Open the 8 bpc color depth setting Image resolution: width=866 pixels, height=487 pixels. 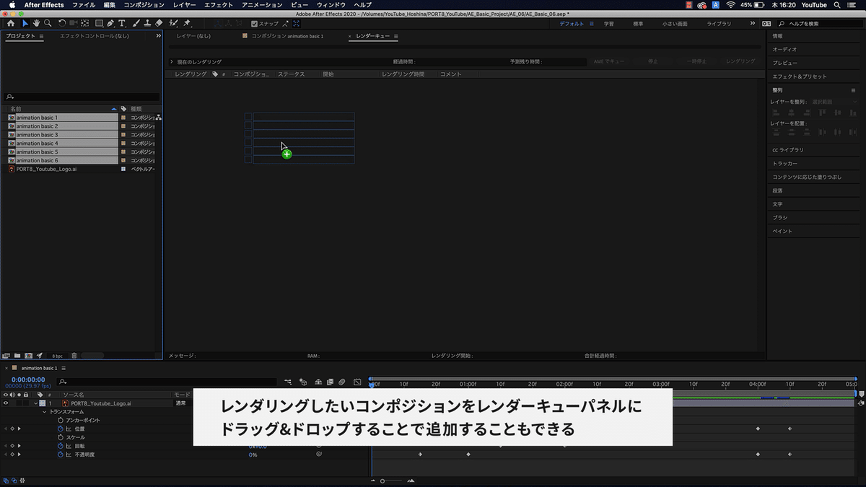coord(57,356)
